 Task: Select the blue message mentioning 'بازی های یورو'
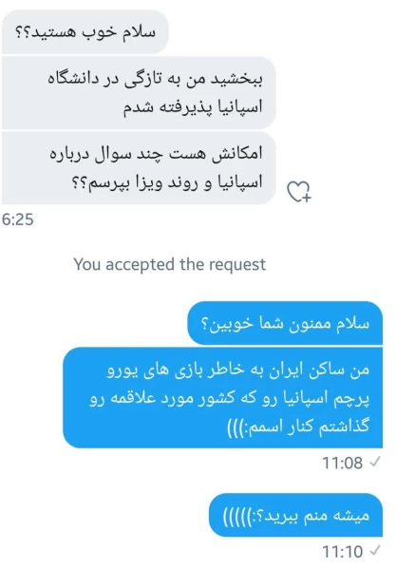223,398
